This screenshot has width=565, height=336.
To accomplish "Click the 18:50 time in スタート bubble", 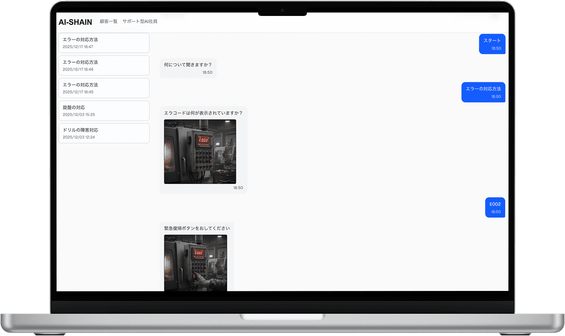I will 496,48.
